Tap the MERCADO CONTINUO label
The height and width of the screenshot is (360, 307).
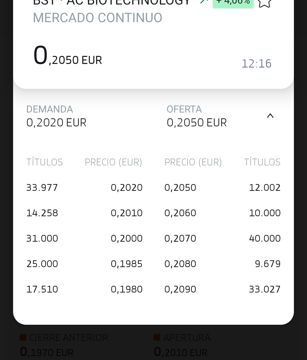(x=98, y=18)
